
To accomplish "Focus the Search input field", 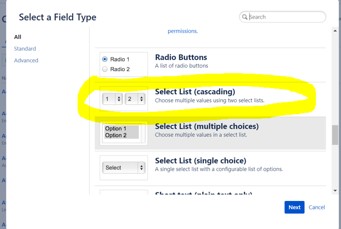I will pos(282,17).
